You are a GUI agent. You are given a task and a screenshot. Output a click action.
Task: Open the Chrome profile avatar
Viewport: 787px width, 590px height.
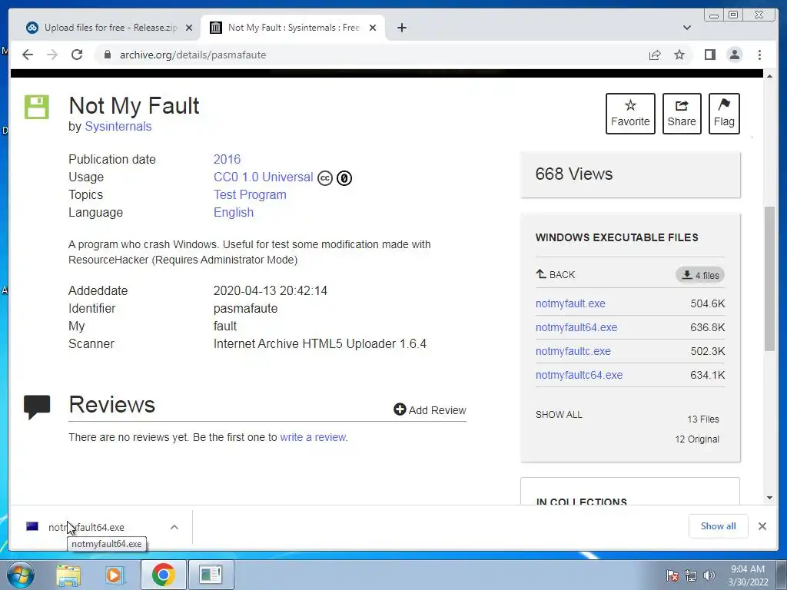734,55
